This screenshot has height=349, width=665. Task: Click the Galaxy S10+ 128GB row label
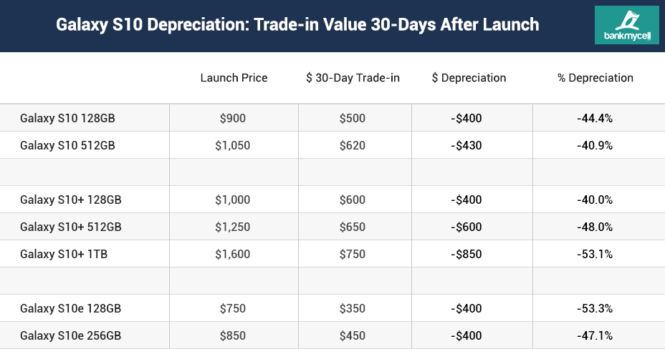[71, 200]
